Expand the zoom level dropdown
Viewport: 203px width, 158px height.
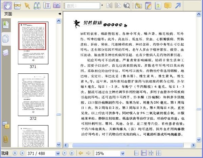click(x=122, y=154)
